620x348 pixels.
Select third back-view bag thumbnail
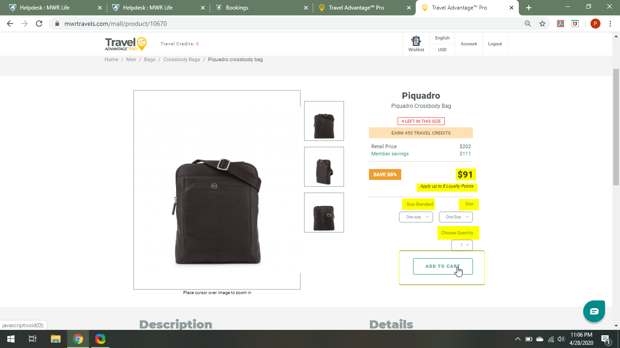click(x=324, y=213)
